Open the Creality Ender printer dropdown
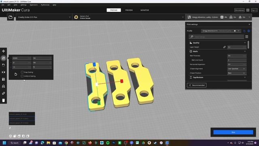The image size is (259, 146). pyautogui.click(x=44, y=17)
